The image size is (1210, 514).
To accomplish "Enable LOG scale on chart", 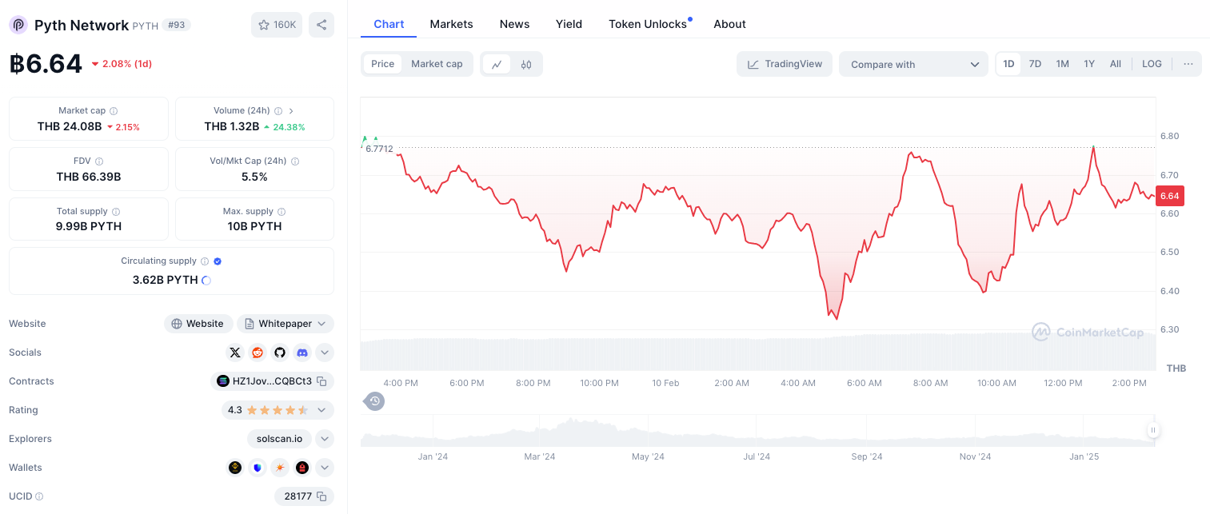I will pos(1152,64).
